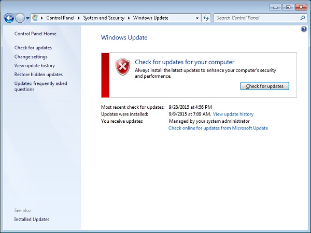311x233 pixels.
Task: Open the recent pages dropdown arrow
Action: 28,18
